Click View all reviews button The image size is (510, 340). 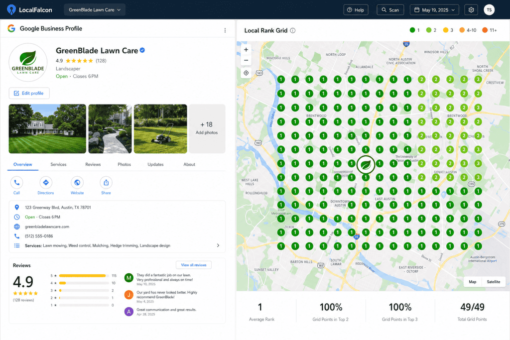point(194,265)
